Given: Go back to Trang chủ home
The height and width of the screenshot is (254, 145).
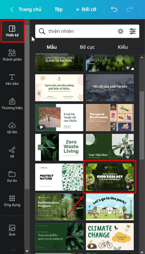Looking at the screenshot, I should [26, 9].
